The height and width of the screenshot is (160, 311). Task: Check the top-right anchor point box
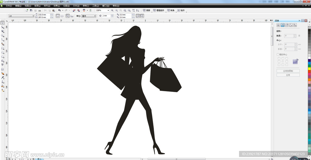(x=287, y=58)
